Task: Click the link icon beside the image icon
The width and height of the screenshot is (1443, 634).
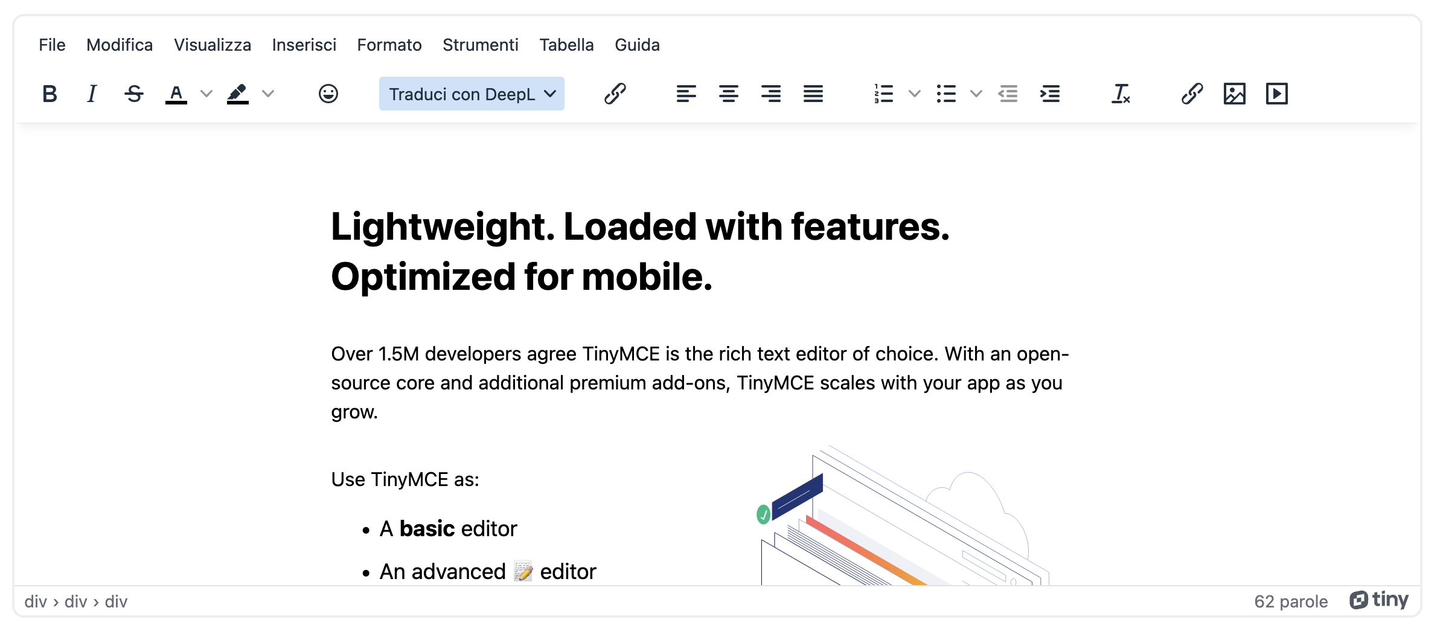Action: 1192,94
